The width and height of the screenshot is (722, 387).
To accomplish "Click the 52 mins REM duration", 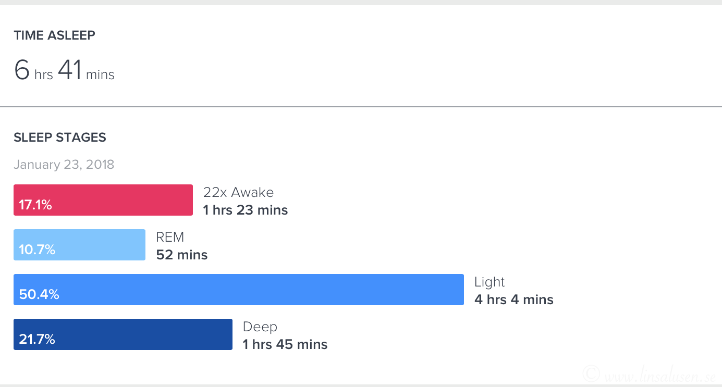I will (x=182, y=255).
